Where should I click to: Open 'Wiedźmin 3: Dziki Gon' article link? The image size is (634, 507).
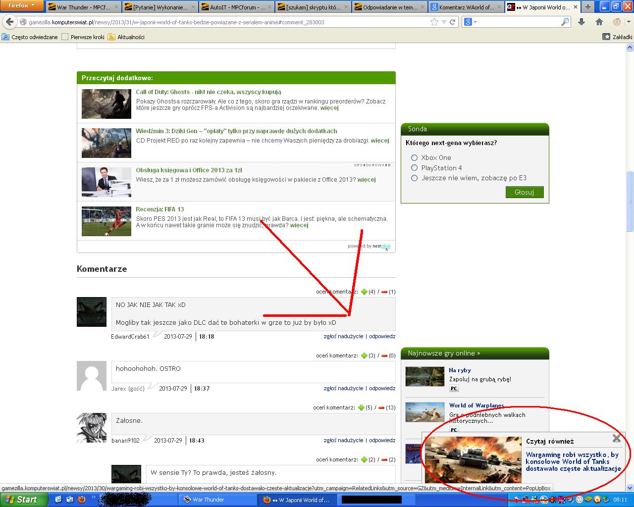click(x=236, y=131)
